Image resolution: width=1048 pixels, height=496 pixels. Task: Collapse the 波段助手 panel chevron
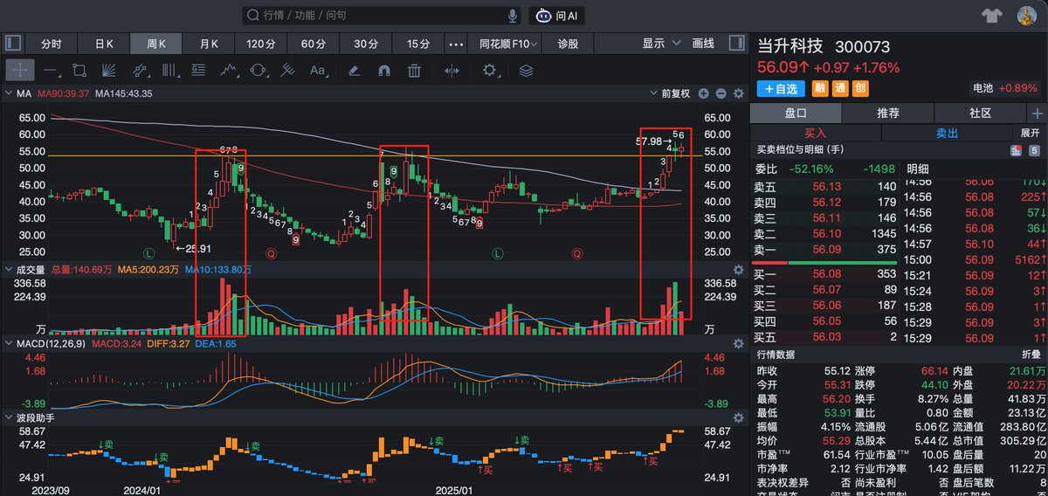pos(9,418)
